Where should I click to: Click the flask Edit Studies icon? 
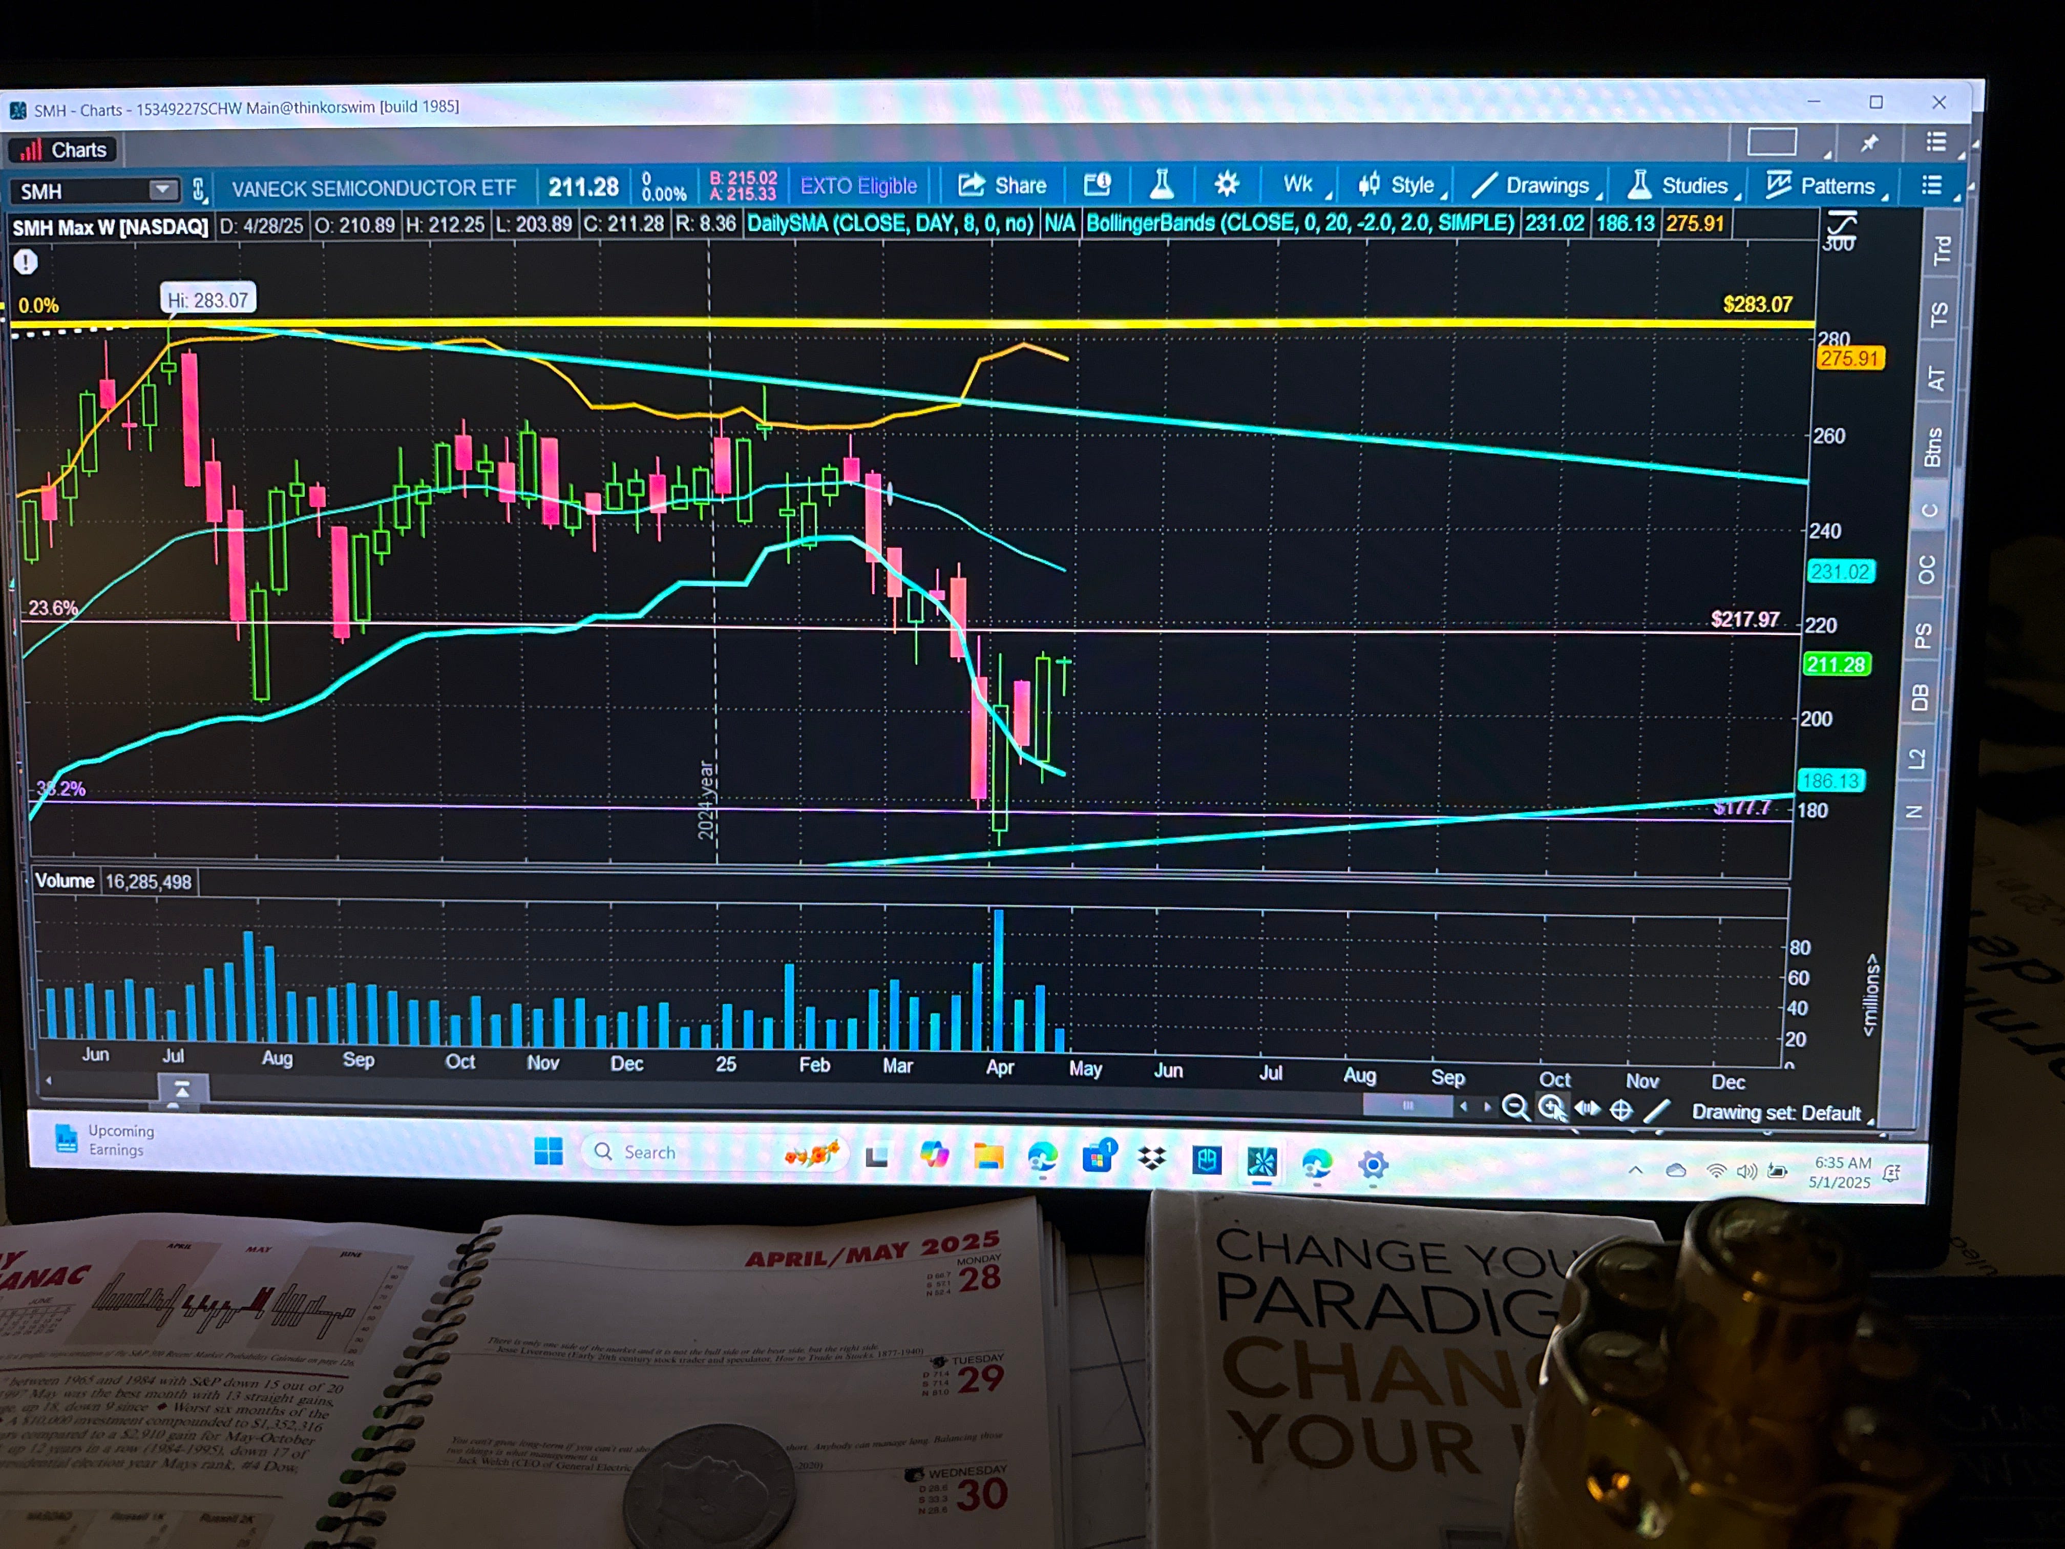tap(1162, 184)
